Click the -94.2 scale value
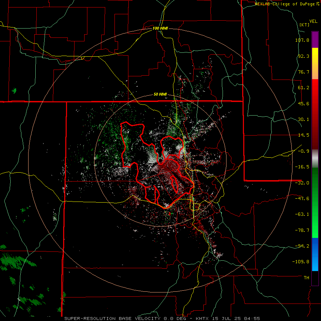Screen dimensions: 321x321 (302, 246)
